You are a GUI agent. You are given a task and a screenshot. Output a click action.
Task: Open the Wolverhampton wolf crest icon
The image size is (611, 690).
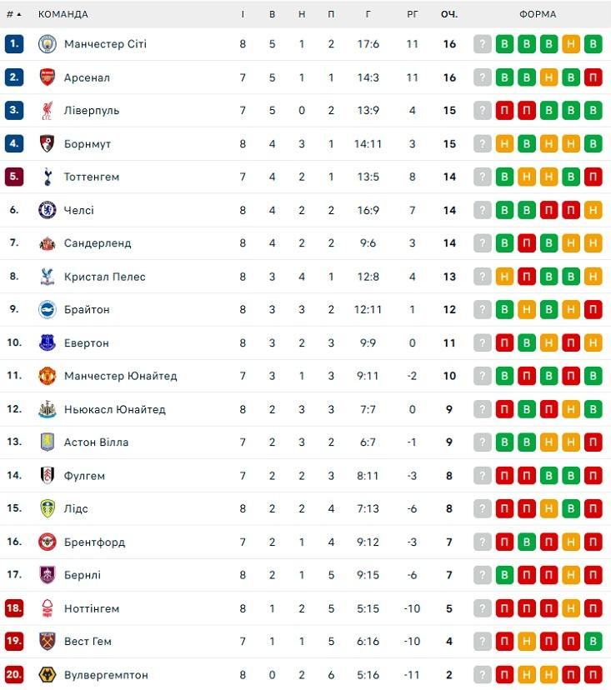click(48, 675)
